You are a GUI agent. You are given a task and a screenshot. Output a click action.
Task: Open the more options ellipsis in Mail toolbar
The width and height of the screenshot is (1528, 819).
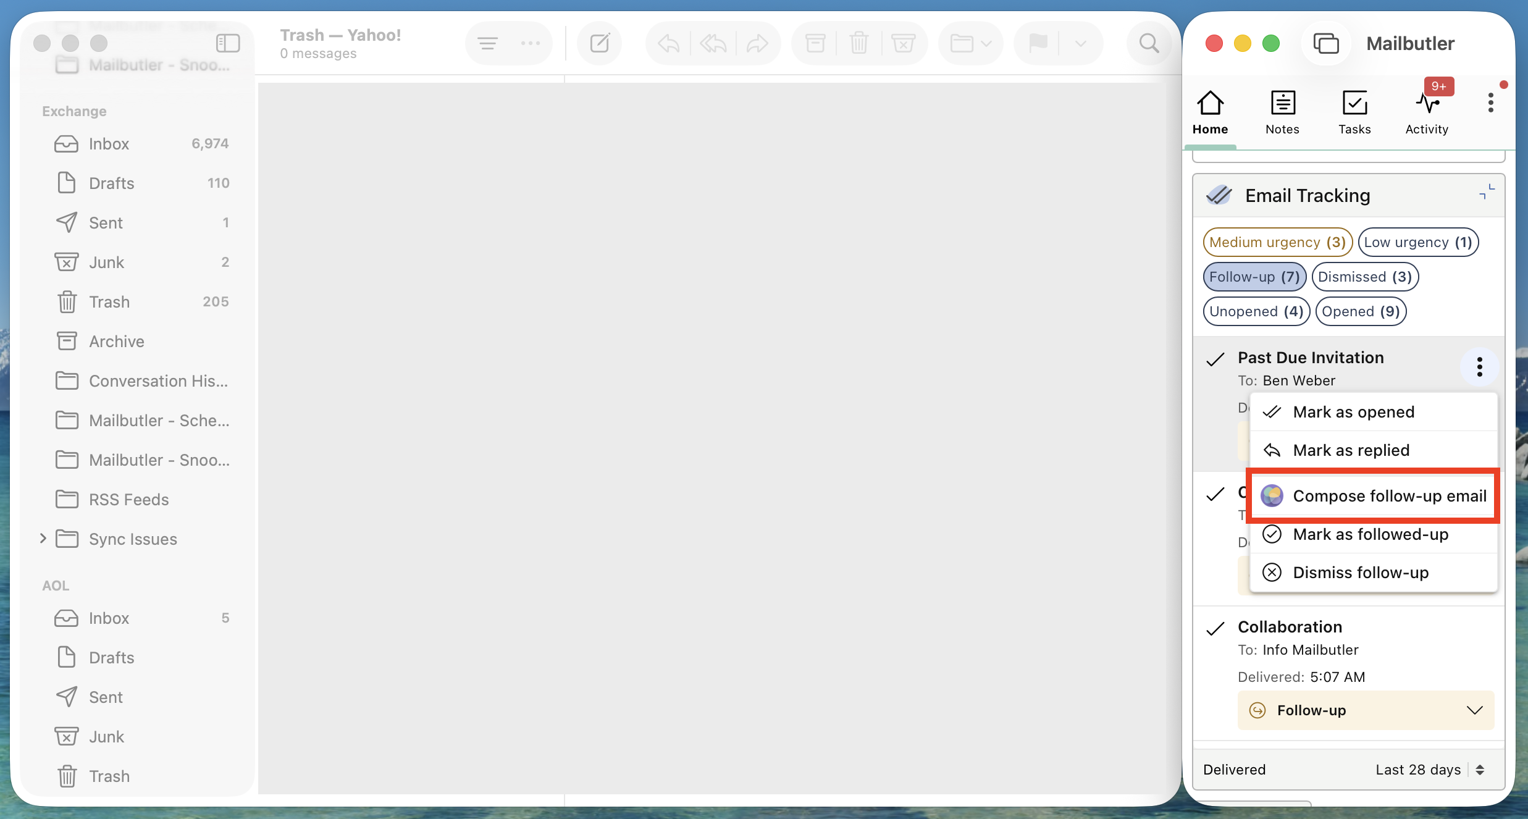point(531,43)
